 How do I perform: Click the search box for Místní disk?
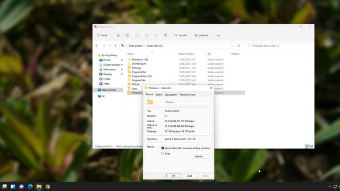pyautogui.click(x=278, y=46)
